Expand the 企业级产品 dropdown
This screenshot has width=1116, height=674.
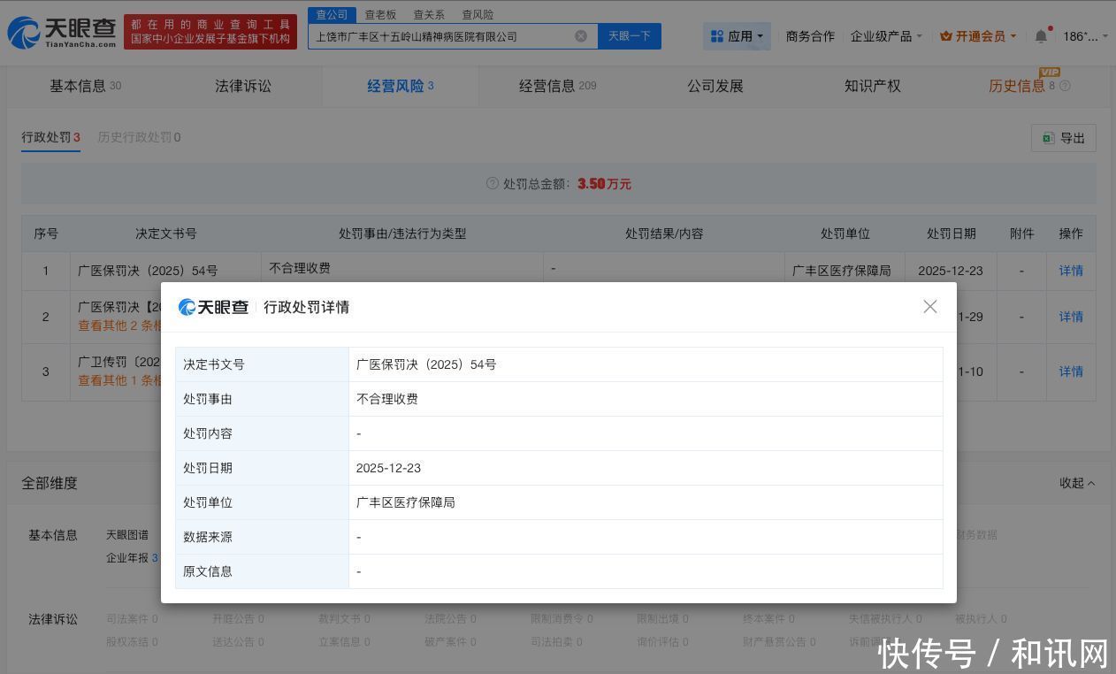886,36
